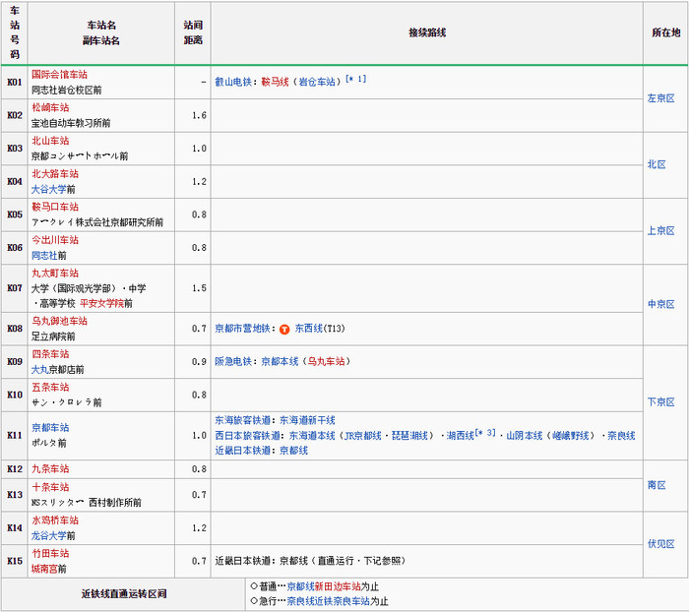Open the 西日本旅客铁道 link
Screen dimensions: 689x612
(x=247, y=436)
